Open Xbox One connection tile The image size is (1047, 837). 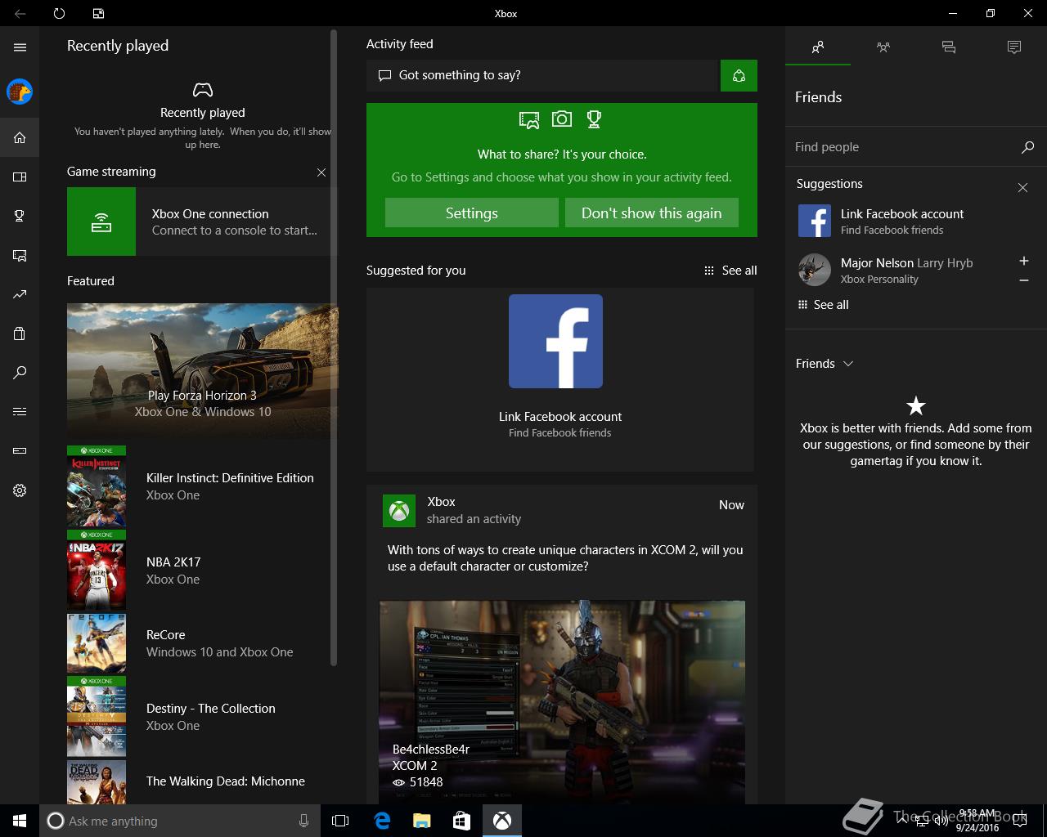(x=202, y=222)
